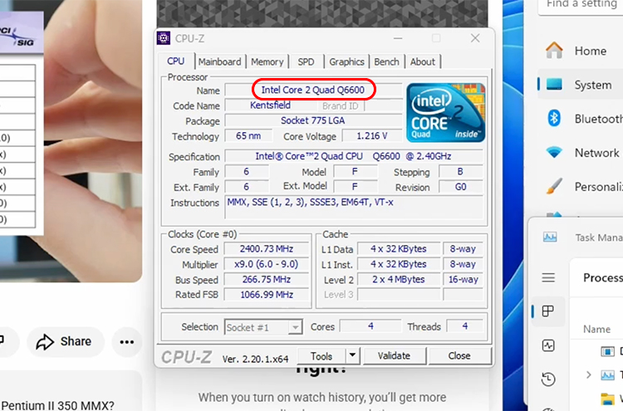Click the 16-way Level 2 associativity value
This screenshot has height=411, width=623.
pyautogui.click(x=463, y=280)
